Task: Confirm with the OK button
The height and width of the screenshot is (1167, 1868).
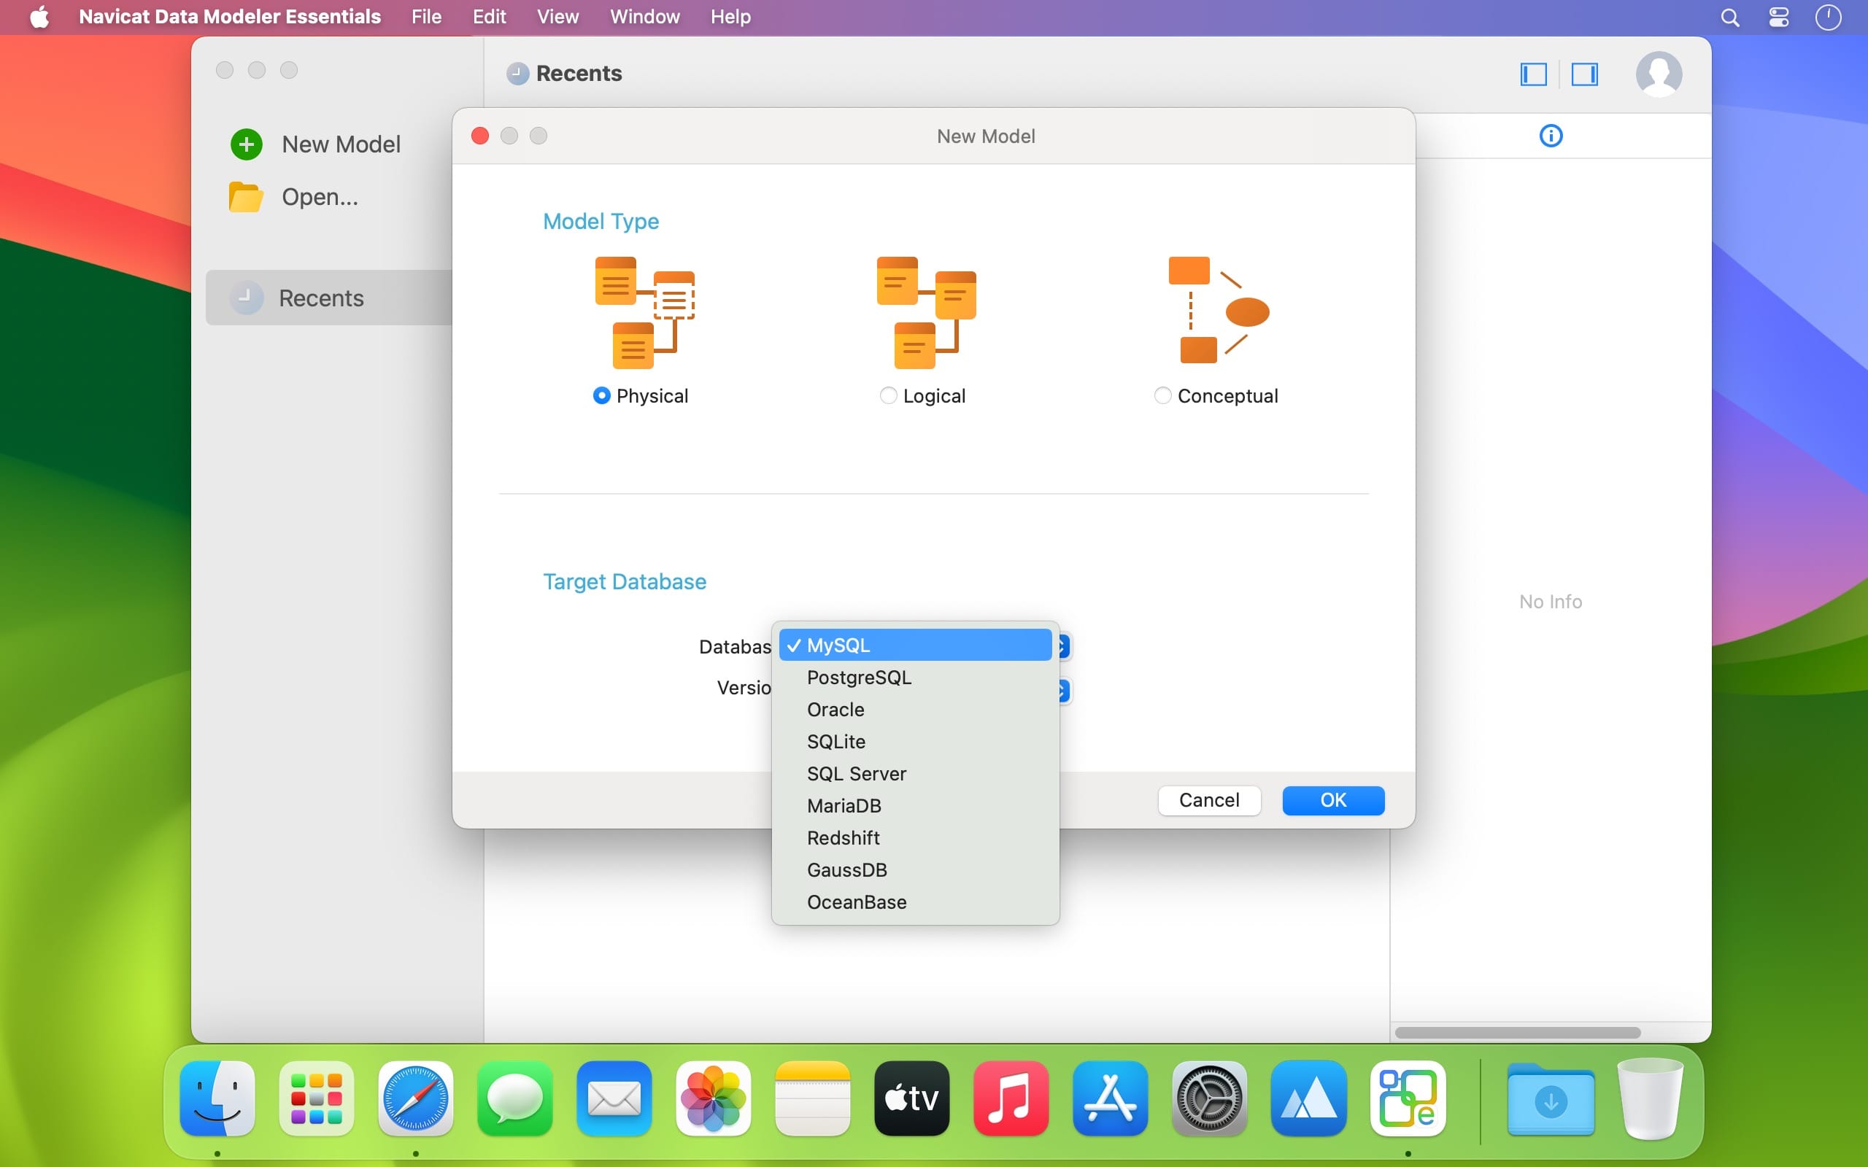Action: 1332,800
